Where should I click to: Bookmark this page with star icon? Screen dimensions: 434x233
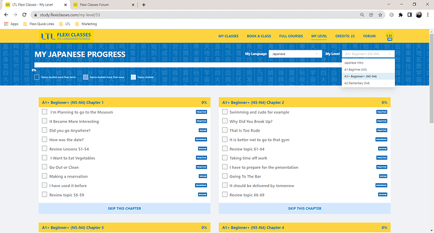tap(381, 14)
